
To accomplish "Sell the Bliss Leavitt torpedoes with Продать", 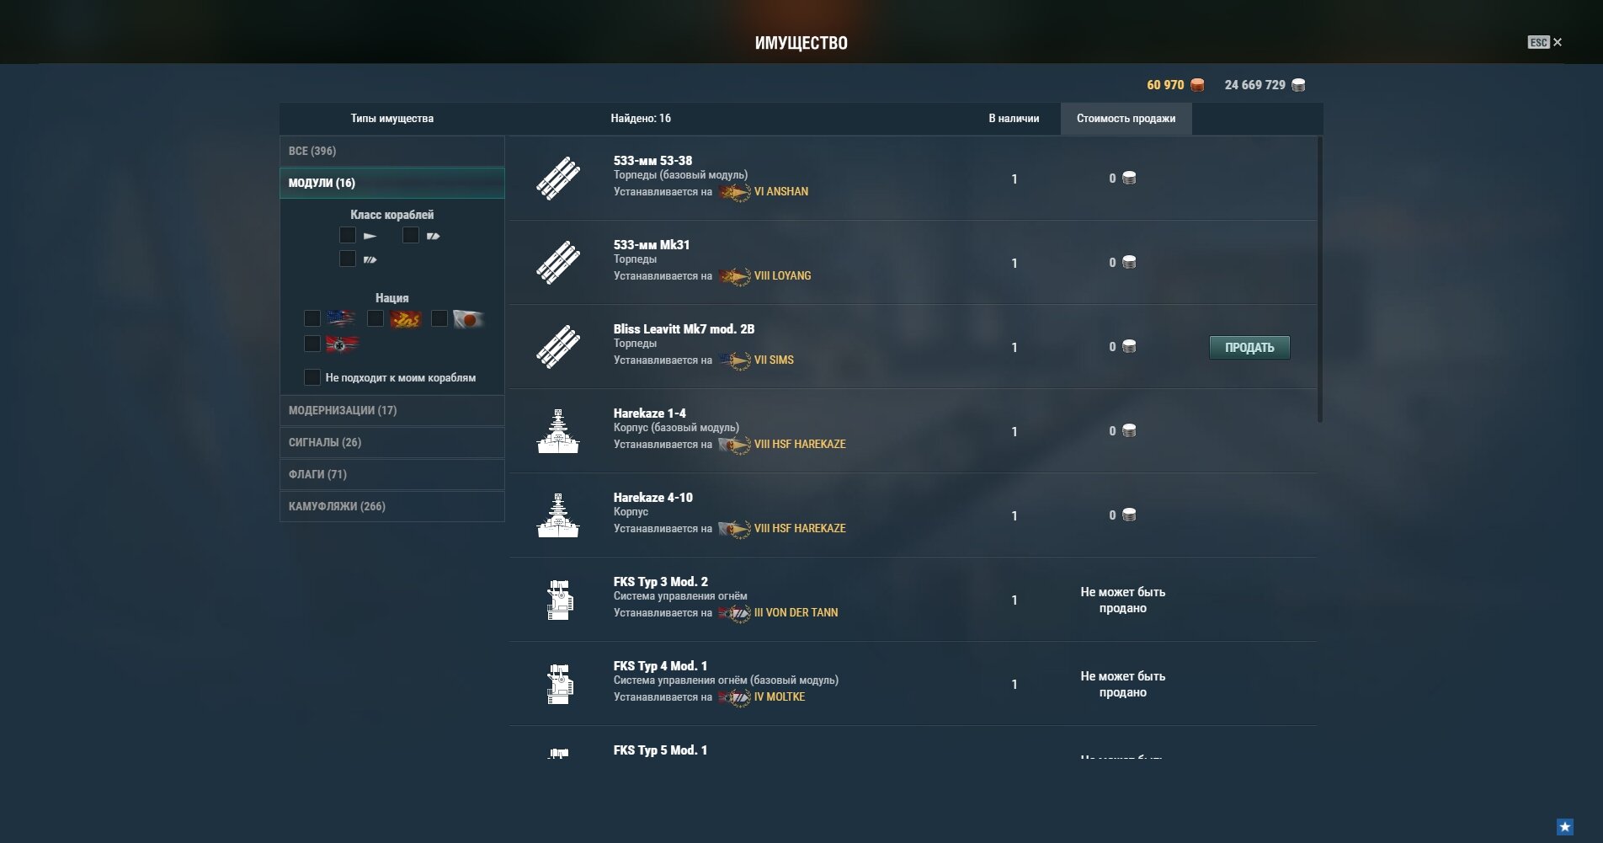I will pos(1249,347).
